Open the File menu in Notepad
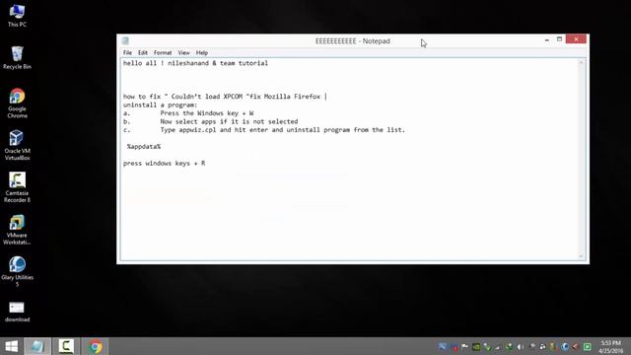Screen dimensions: 631x355 (127, 52)
